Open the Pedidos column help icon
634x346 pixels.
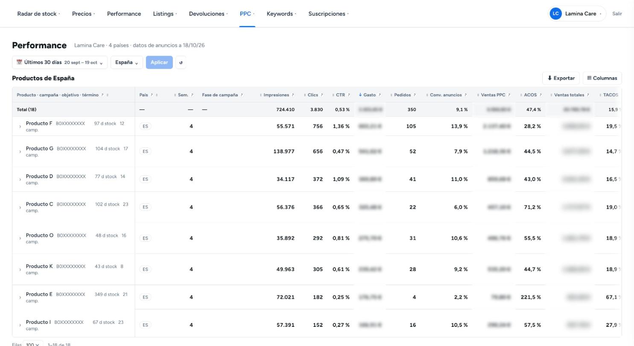click(x=415, y=95)
